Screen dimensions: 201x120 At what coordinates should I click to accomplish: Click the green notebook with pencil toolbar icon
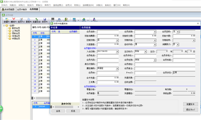[x=66, y=19]
